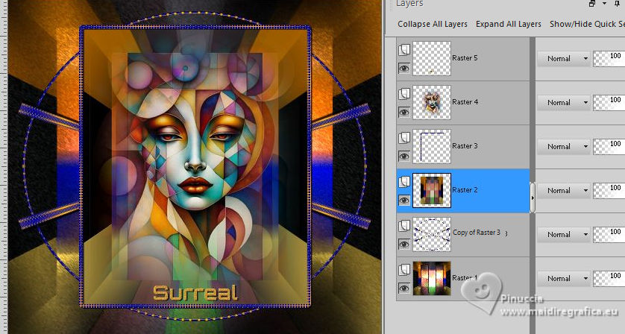Toggle the eye icon for Raster 3

[x=403, y=157]
